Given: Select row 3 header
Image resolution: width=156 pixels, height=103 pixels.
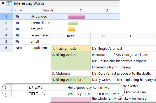Looking at the screenshot, I should 6,29.
